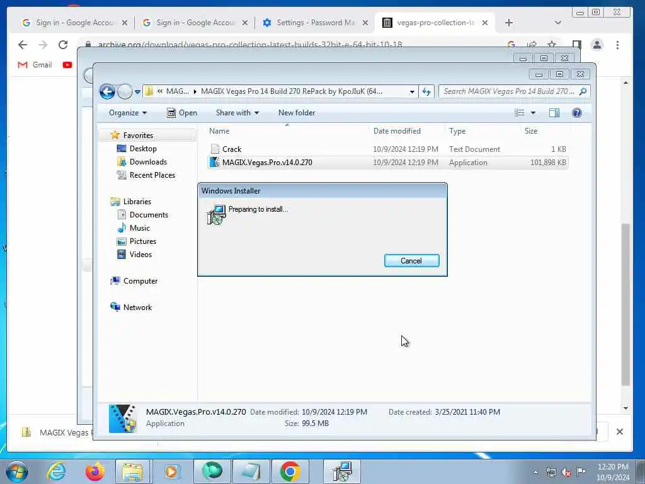
Task: Click muted volume tray icon
Action: tap(566, 472)
